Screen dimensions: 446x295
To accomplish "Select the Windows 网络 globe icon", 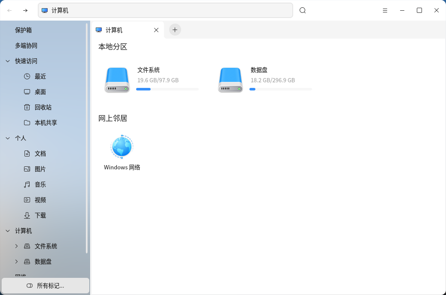I will [x=122, y=147].
